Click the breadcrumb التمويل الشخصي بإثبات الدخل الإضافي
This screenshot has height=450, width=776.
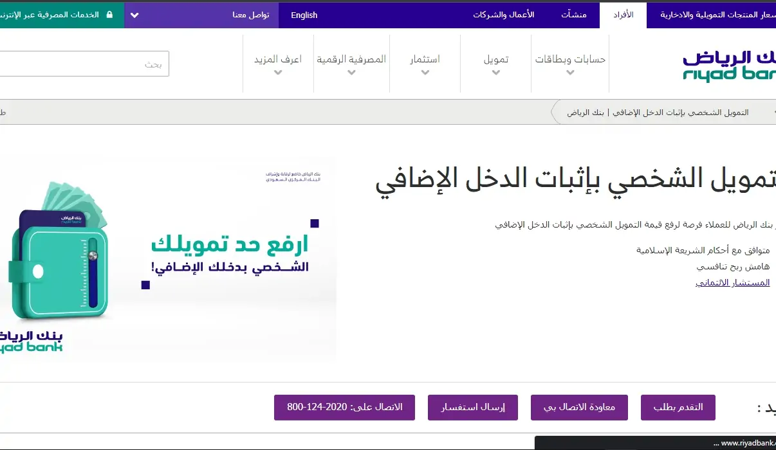pos(658,113)
